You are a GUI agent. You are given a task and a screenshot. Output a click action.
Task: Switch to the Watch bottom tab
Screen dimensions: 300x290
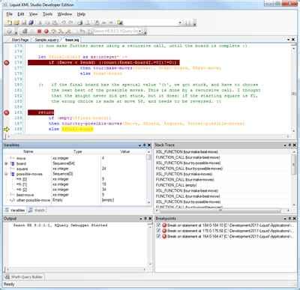point(37,211)
